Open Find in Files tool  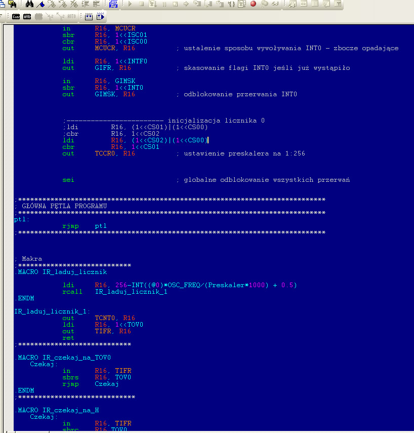(x=12, y=4)
